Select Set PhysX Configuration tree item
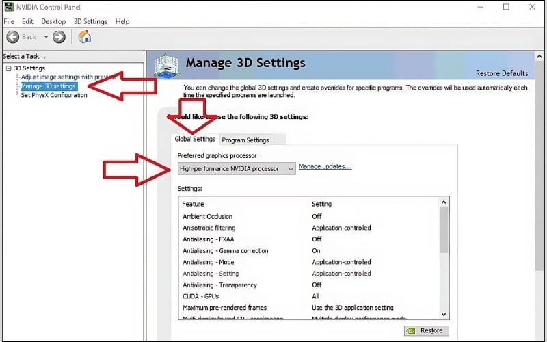 (54, 95)
